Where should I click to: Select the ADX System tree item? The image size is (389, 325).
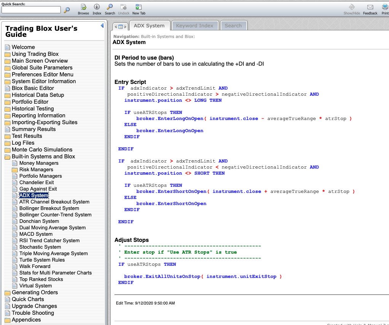click(x=34, y=195)
